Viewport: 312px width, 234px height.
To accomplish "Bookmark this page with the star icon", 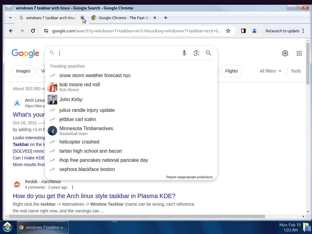I will (x=228, y=31).
